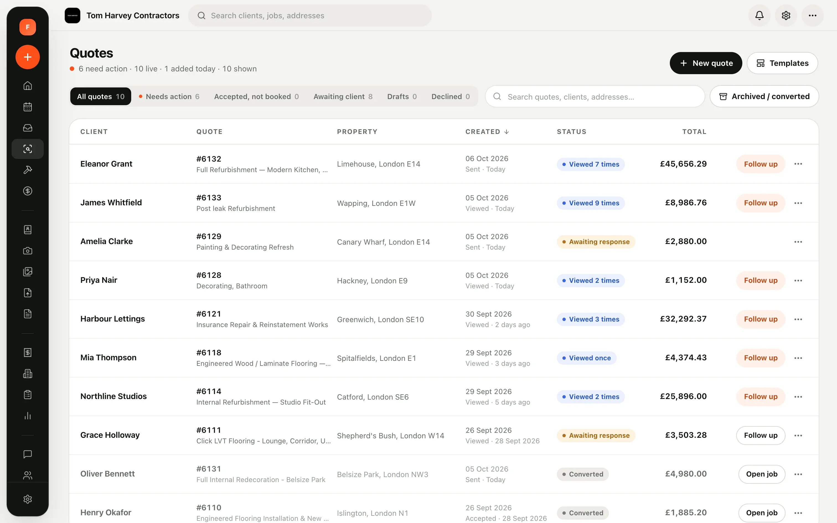
Task: Open the notifications bell
Action: 759,15
